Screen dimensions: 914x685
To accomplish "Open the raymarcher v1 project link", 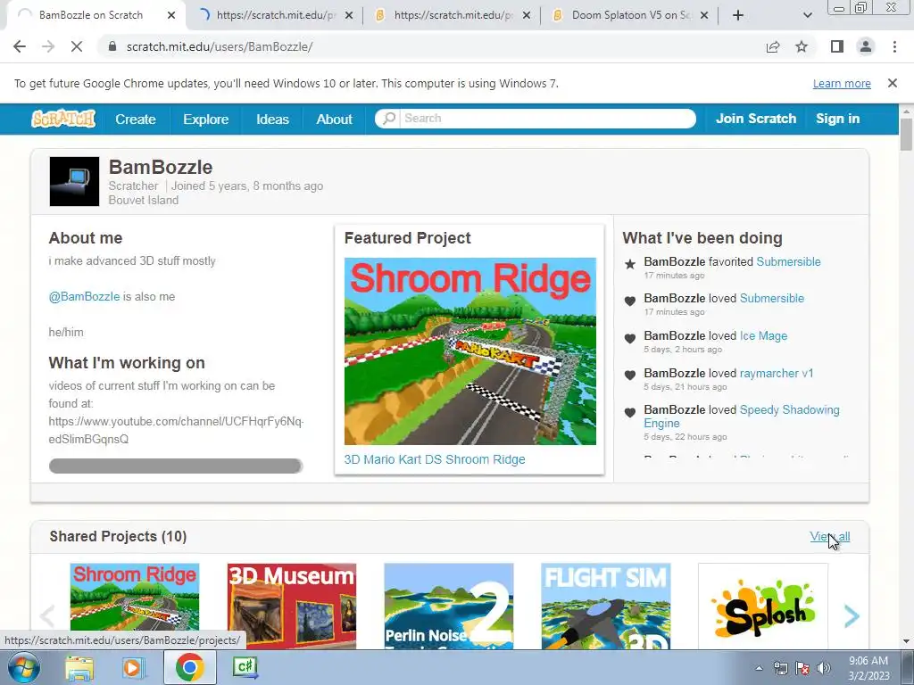I will (777, 374).
